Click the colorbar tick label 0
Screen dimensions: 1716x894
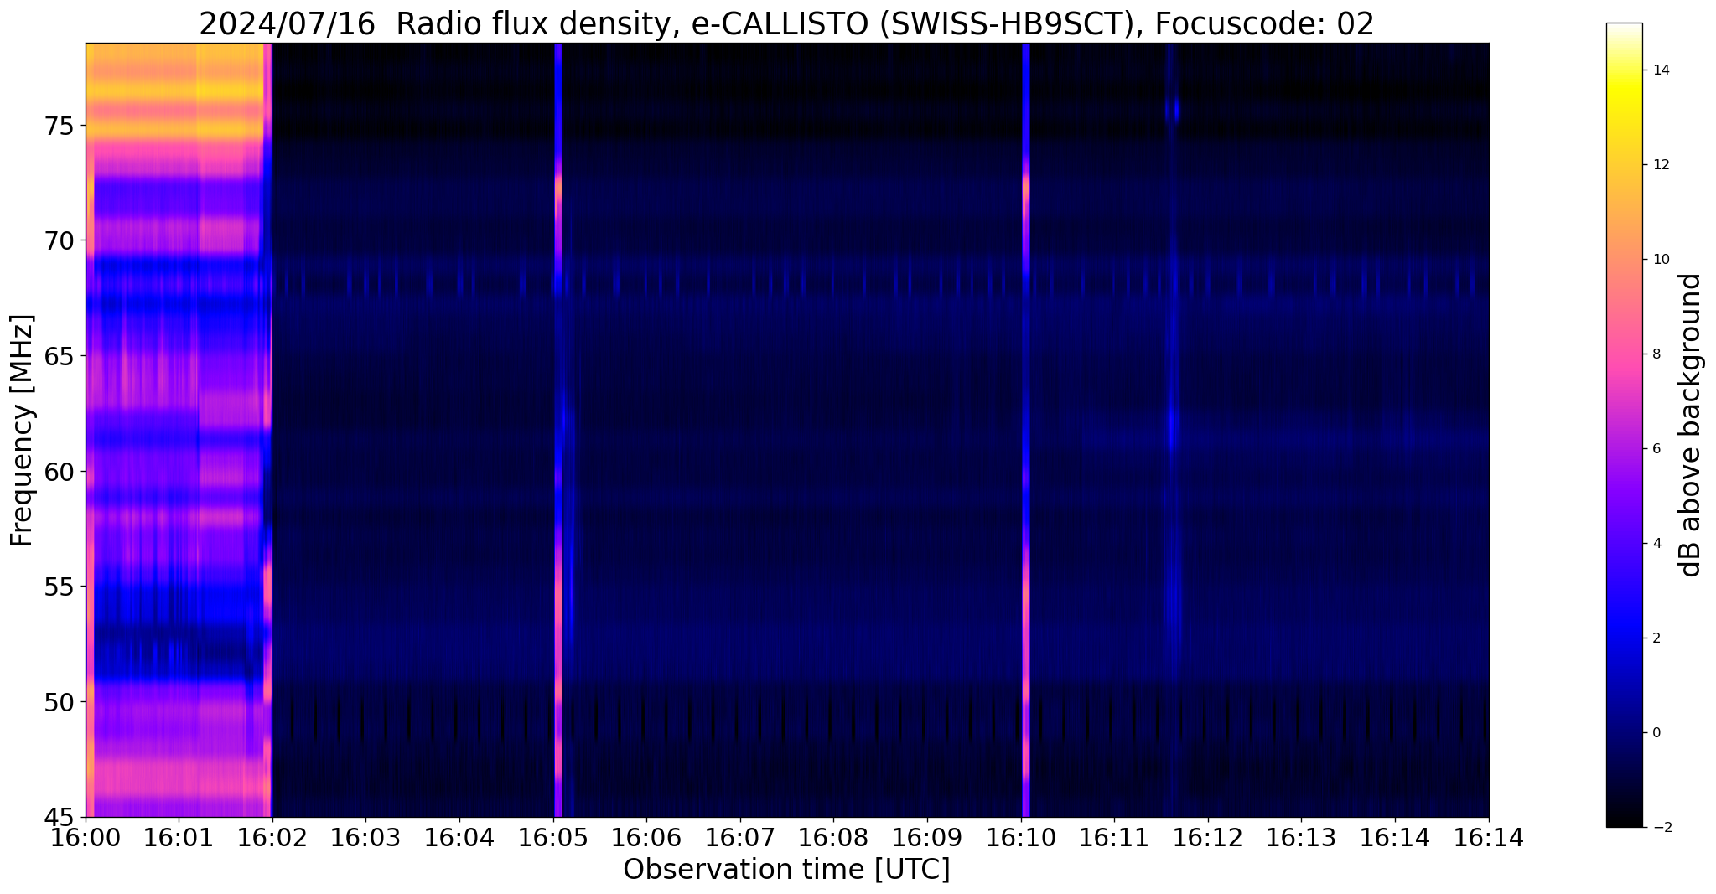tap(1656, 732)
